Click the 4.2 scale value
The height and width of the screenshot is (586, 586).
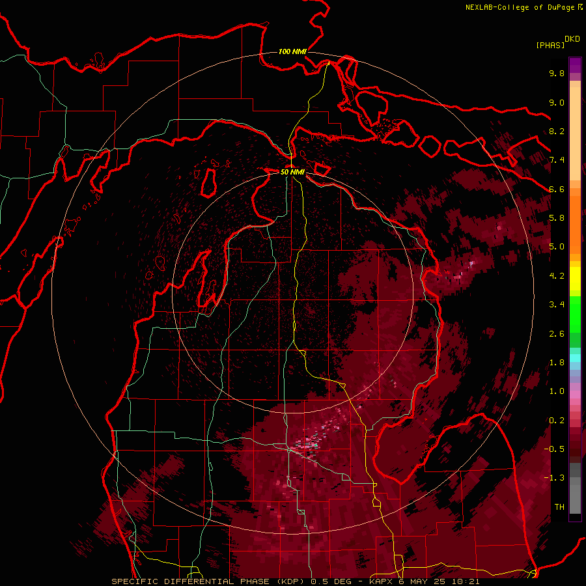pyautogui.click(x=557, y=276)
